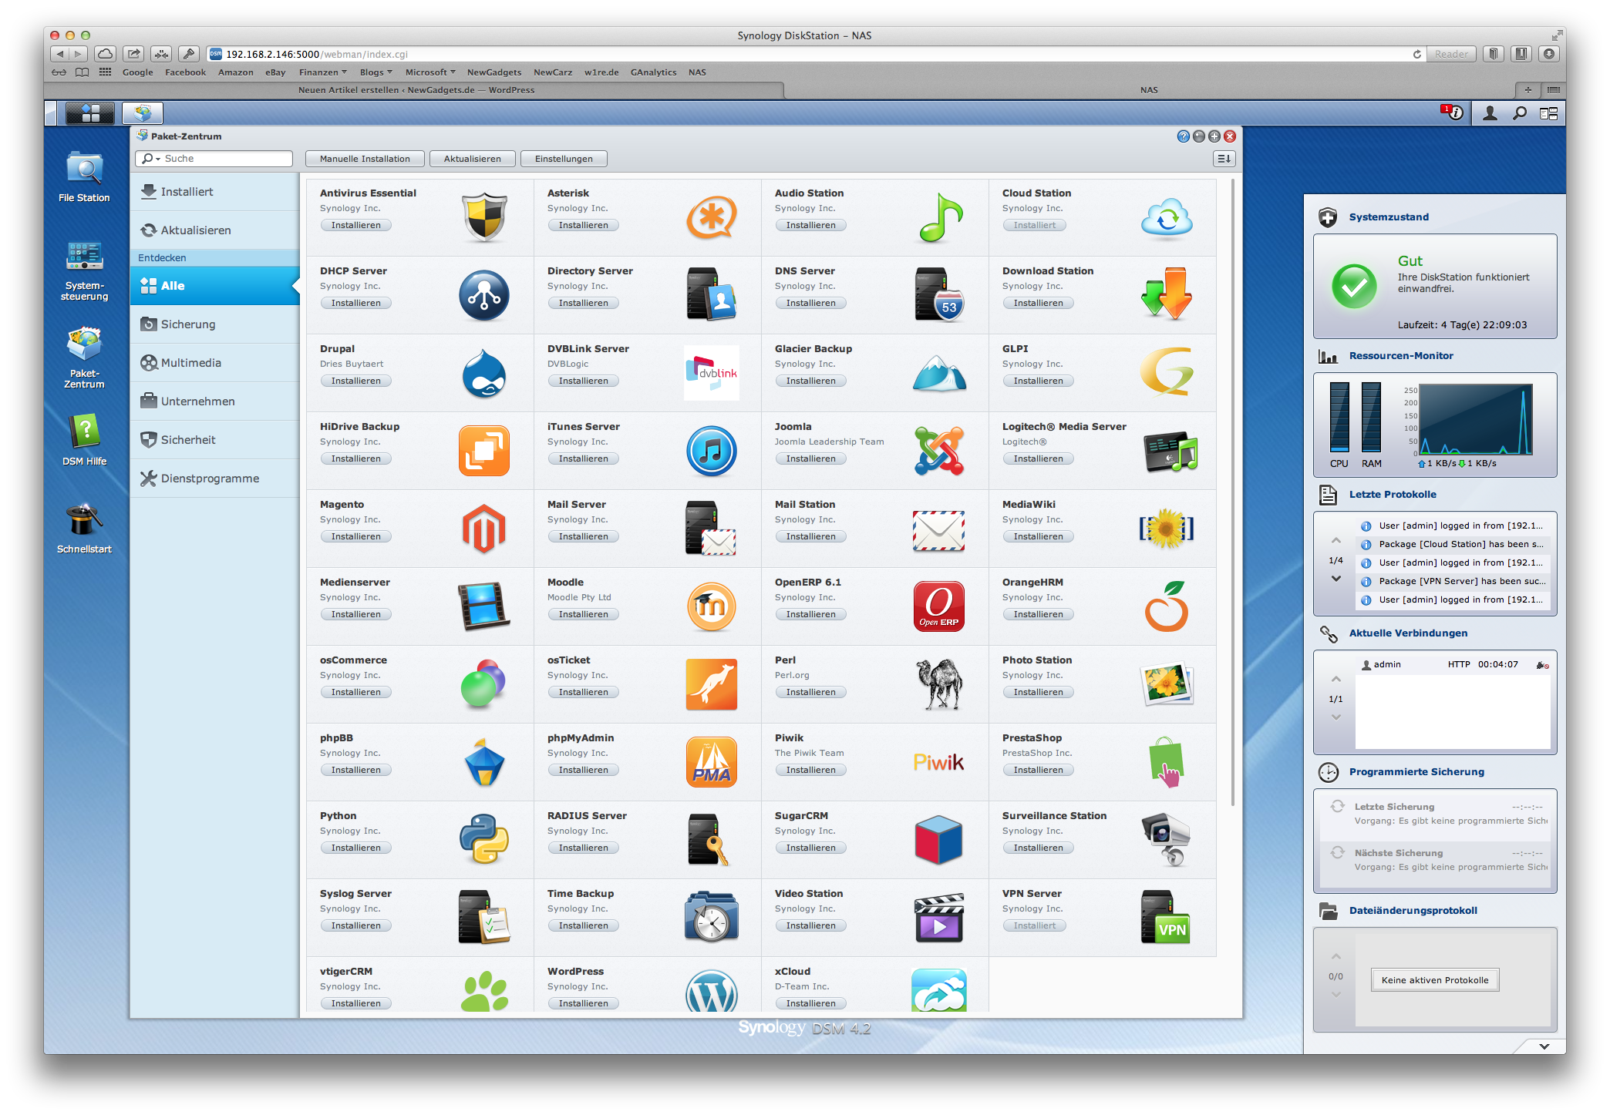The image size is (1610, 1115).
Task: Show next page of Letzte Protokolle
Action: pyautogui.click(x=1336, y=579)
